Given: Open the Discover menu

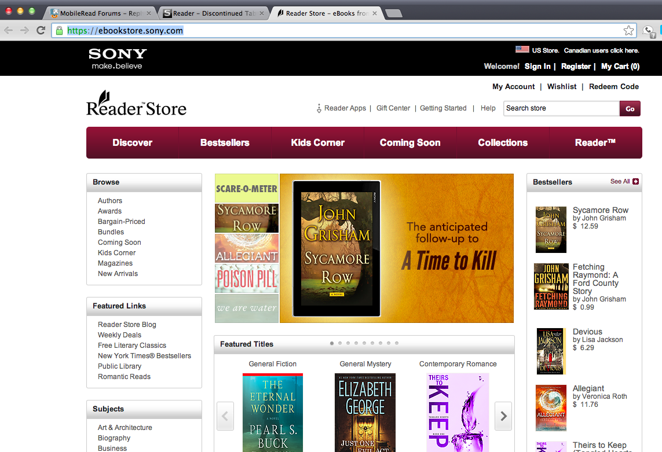Looking at the screenshot, I should coord(132,142).
